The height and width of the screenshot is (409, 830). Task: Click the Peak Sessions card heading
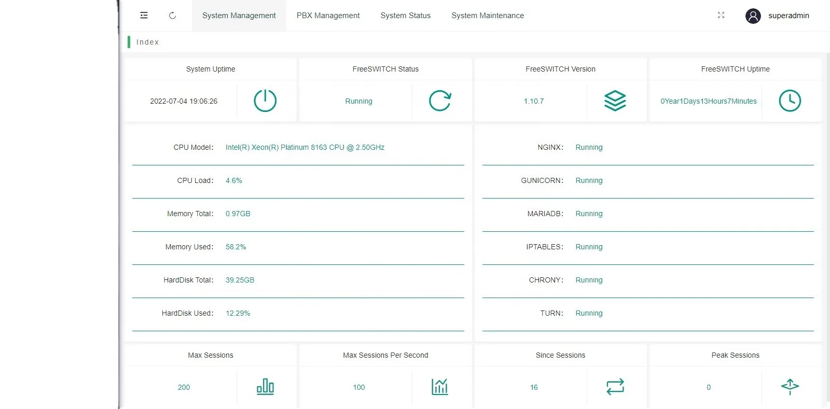(x=736, y=355)
